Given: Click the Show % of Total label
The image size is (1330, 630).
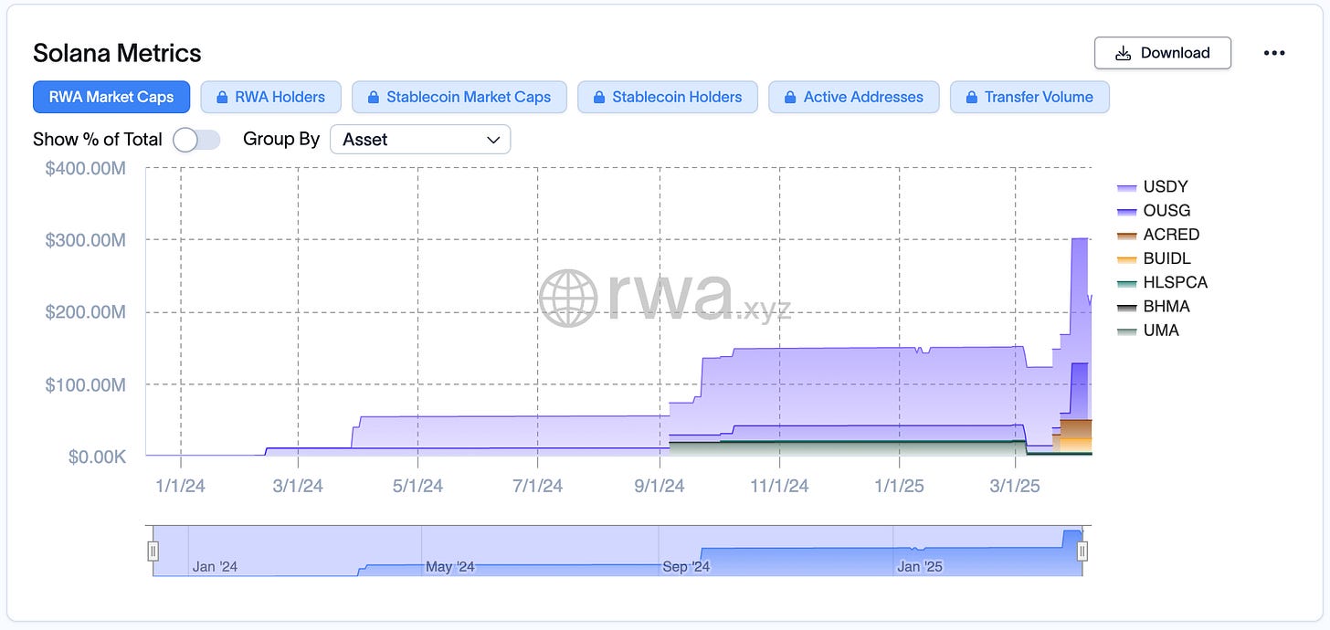Looking at the screenshot, I should click(98, 140).
